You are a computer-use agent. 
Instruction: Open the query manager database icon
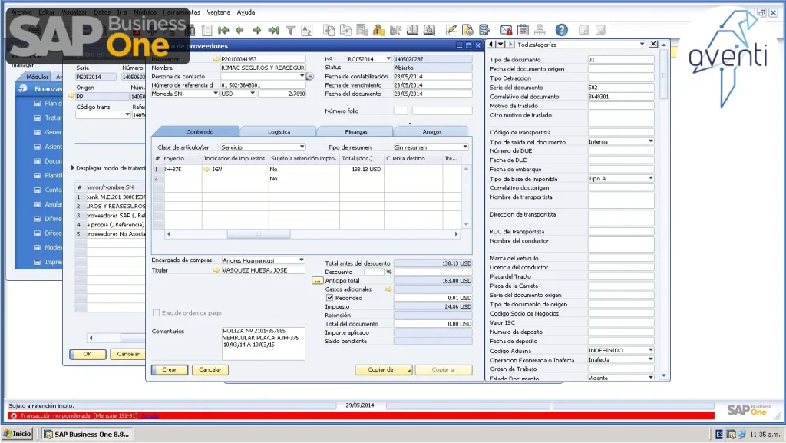(484, 31)
